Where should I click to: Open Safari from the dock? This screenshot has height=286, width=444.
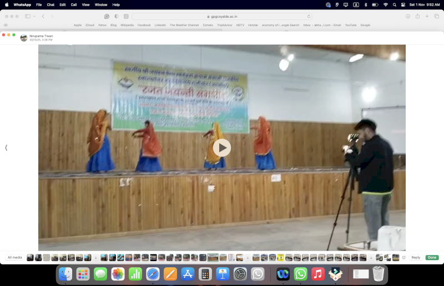[x=153, y=274]
